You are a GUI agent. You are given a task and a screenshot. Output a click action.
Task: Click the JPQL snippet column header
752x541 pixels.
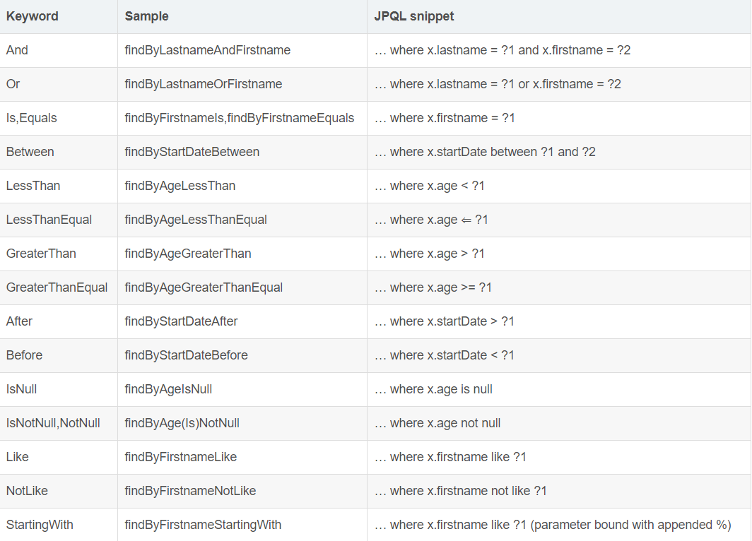(413, 16)
